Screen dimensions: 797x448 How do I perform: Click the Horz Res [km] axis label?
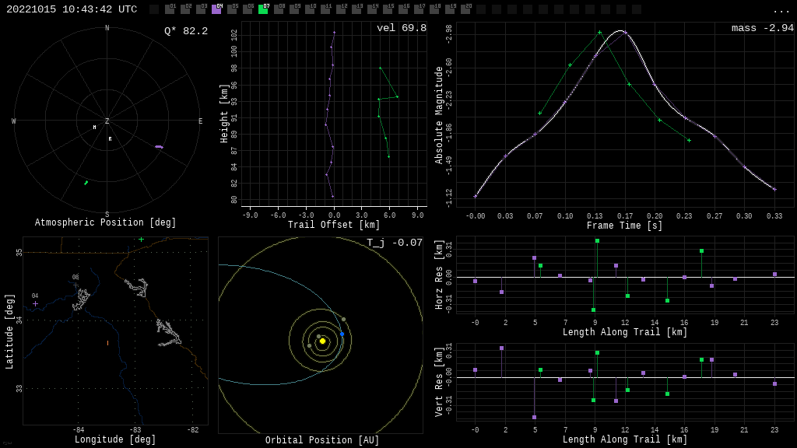pos(439,275)
